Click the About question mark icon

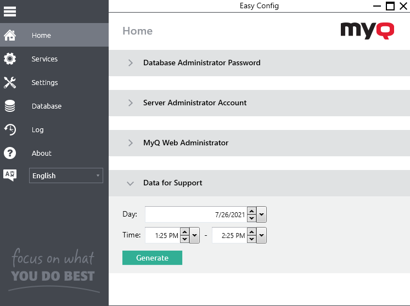[10, 154]
